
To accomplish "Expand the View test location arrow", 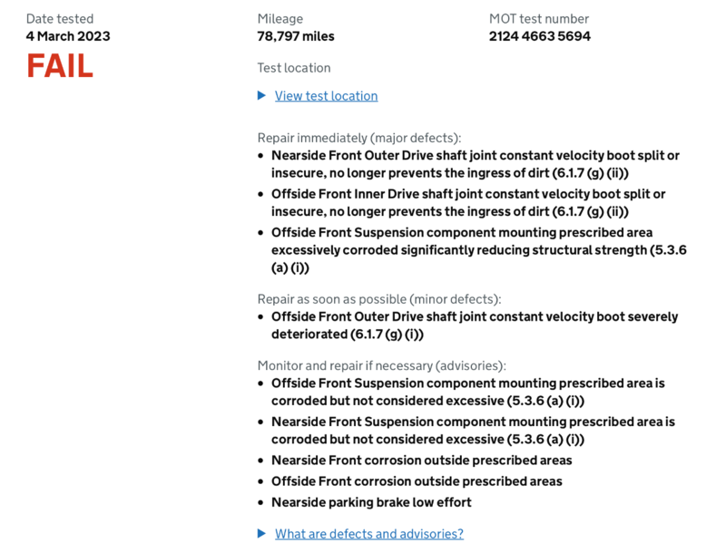I will tap(262, 95).
